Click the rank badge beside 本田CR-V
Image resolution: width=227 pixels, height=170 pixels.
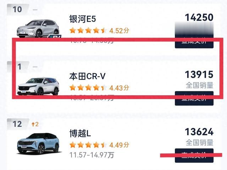[x=20, y=67]
